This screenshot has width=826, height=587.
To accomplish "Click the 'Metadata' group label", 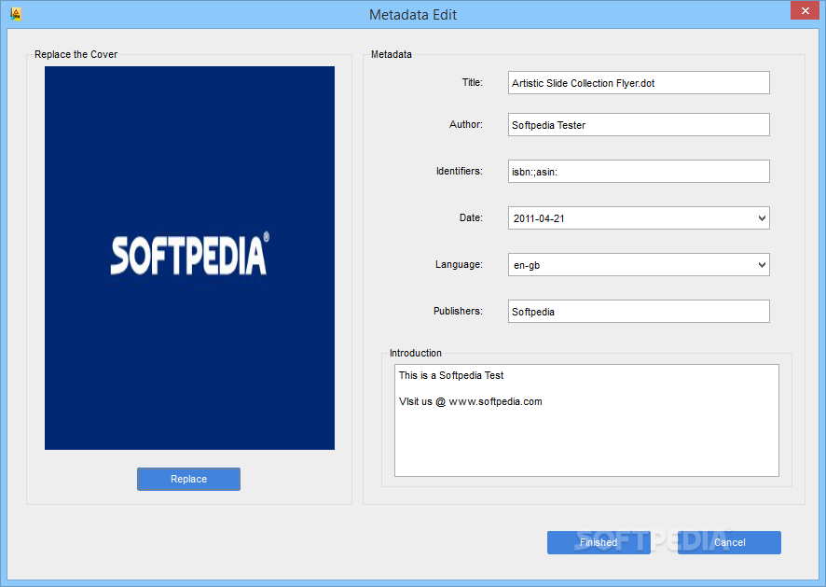I will point(391,54).
